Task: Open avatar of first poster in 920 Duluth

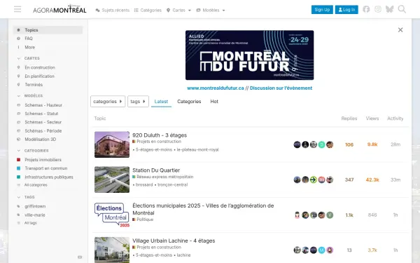Action: 297,144
